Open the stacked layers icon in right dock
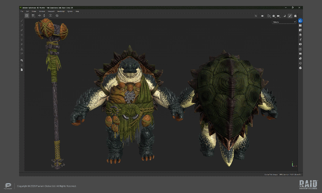The image size is (322, 193). pos(300,35)
